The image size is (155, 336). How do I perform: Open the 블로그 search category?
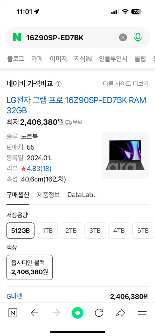click(16, 58)
